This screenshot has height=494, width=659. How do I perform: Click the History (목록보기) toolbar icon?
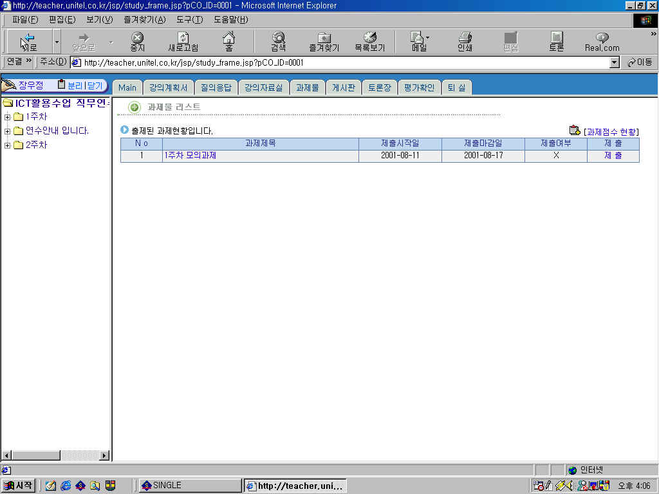(369, 42)
